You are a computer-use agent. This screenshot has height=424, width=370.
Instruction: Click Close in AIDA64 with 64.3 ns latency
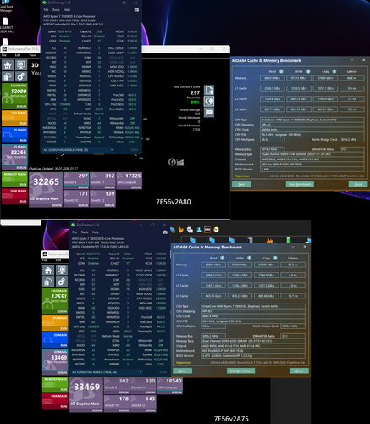(299, 371)
